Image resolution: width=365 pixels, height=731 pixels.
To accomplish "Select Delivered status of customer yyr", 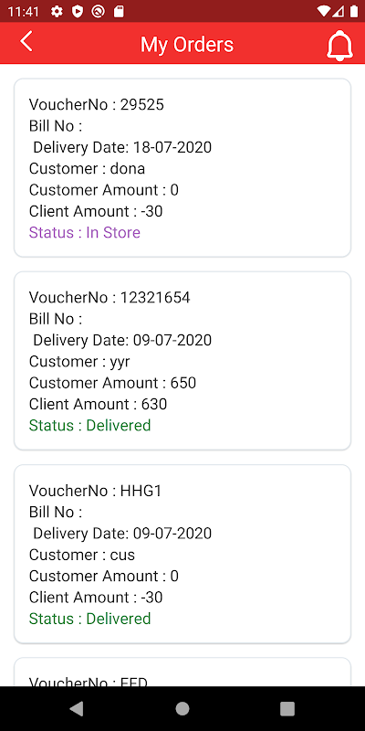I will 89,425.
